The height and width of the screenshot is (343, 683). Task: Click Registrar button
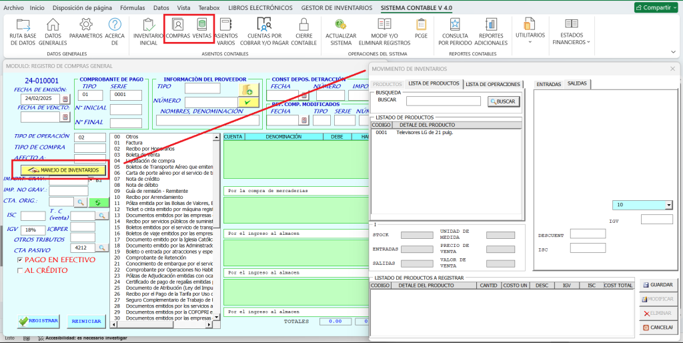(38, 321)
